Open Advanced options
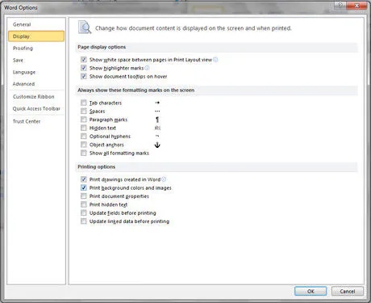371x303 pixels. pos(36,84)
